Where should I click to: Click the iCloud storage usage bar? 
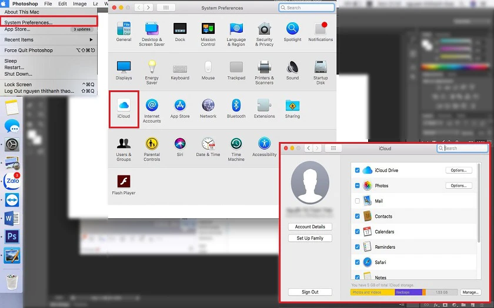point(404,292)
